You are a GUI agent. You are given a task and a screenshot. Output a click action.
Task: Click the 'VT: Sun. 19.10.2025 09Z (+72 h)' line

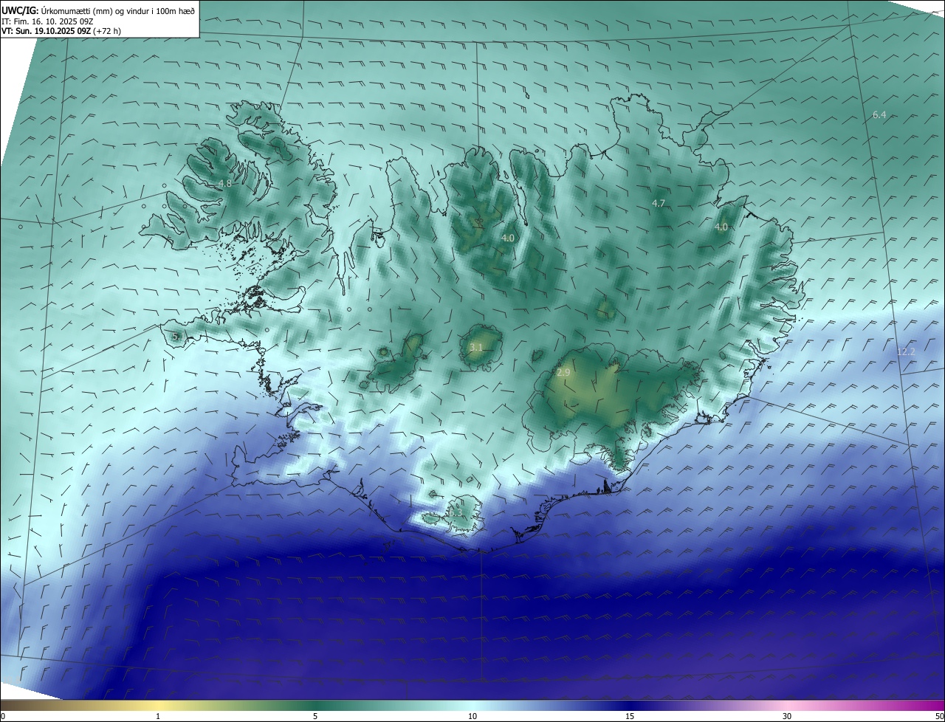point(61,31)
